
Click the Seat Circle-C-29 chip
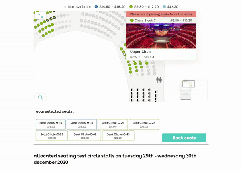point(52,136)
